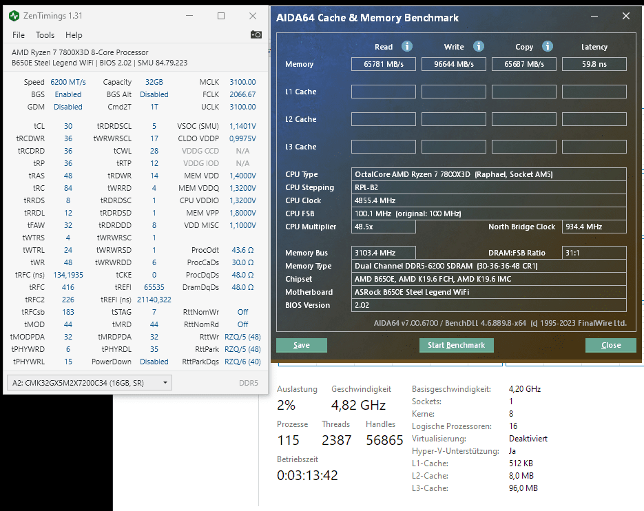
Task: Click the Write column info icon
Action: point(478,46)
